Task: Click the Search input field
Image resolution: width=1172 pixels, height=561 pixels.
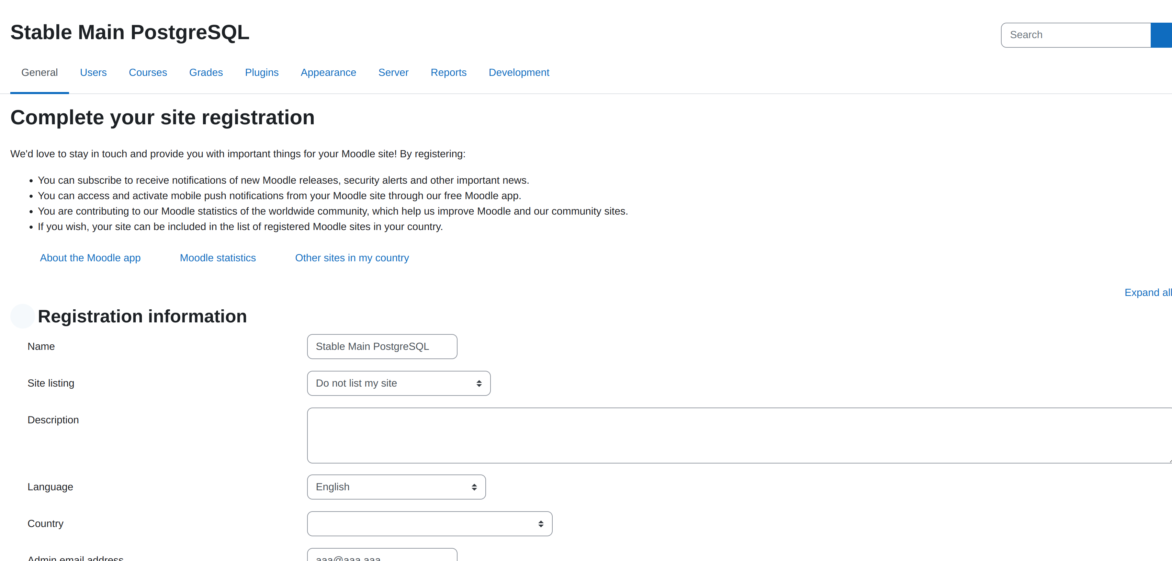Action: [x=1075, y=35]
